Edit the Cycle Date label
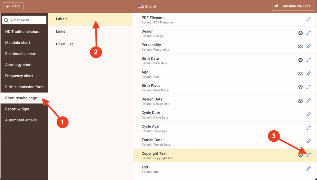The image size is (317, 180). (308, 114)
